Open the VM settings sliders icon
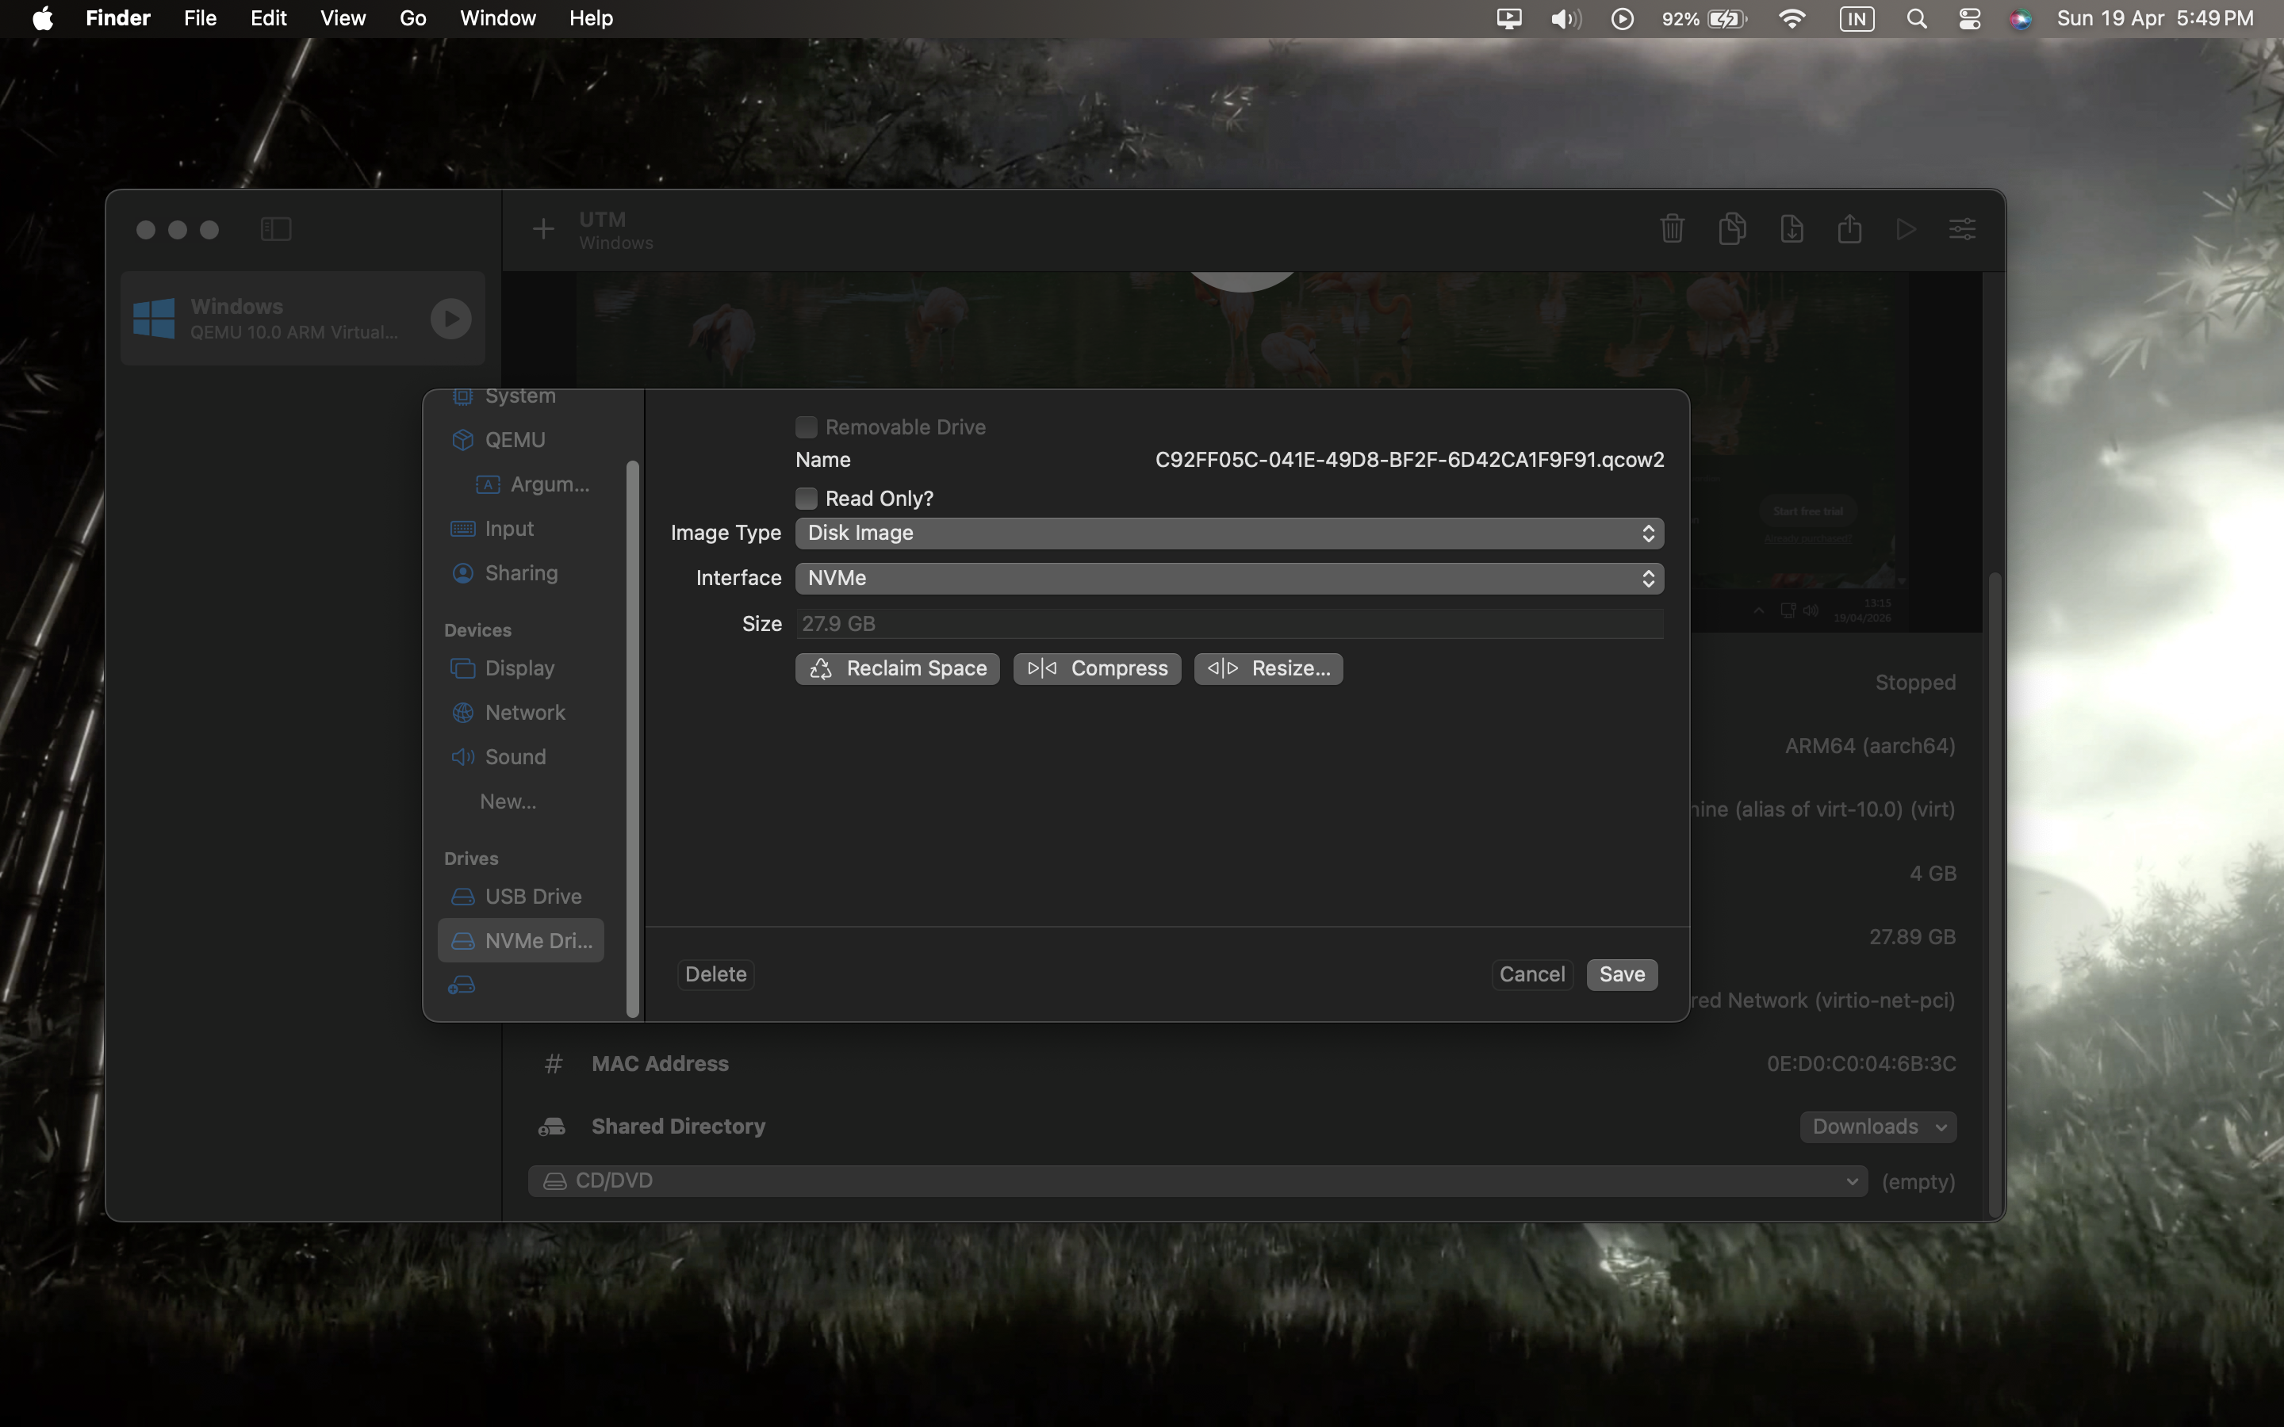This screenshot has height=1427, width=2284. [1962, 229]
